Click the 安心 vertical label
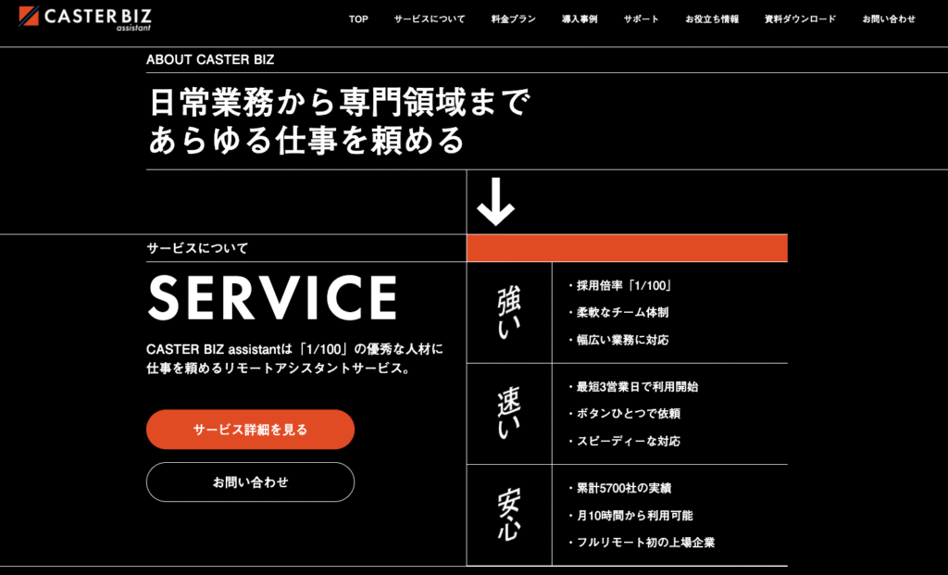This screenshot has height=575, width=948. [508, 514]
